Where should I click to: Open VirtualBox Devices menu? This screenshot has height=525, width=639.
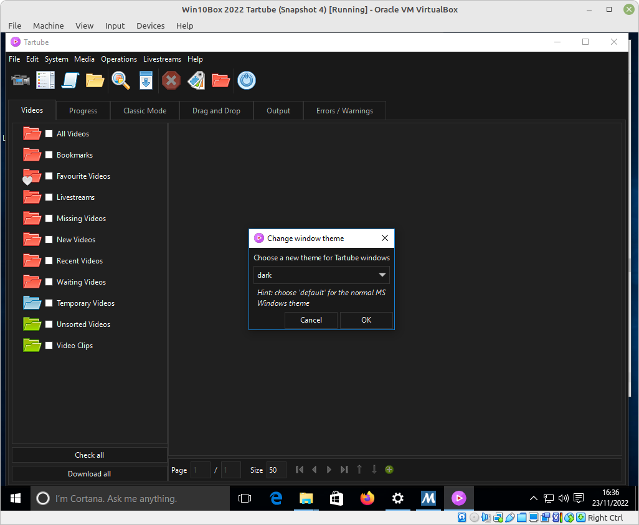[150, 26]
